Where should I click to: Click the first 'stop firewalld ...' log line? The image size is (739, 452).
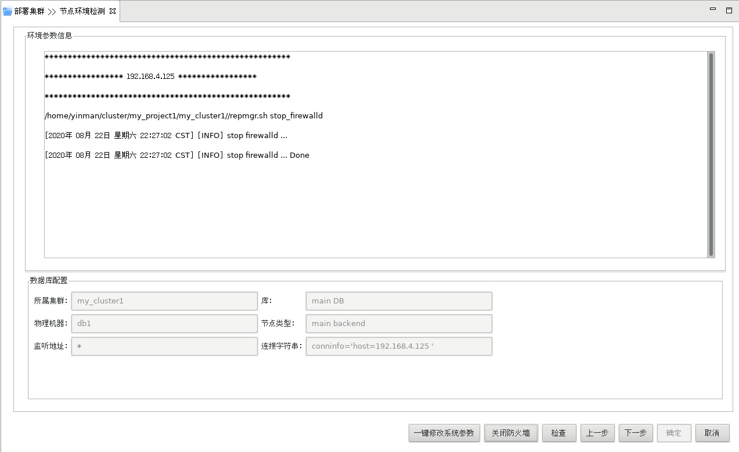pyautogui.click(x=166, y=135)
